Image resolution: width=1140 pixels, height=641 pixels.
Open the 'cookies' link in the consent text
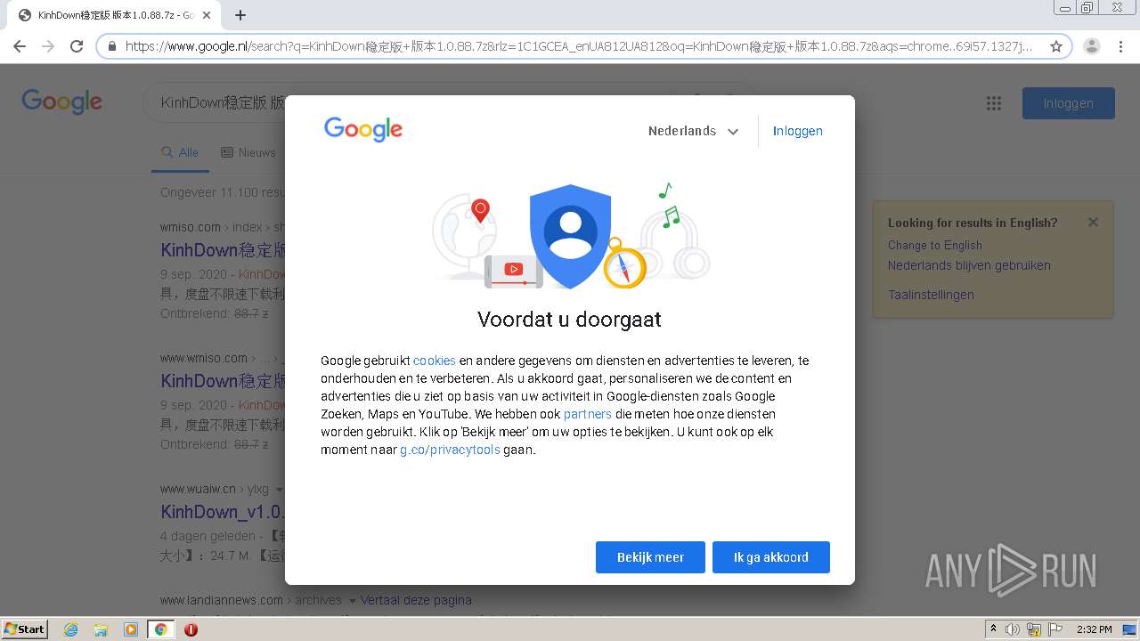435,361
